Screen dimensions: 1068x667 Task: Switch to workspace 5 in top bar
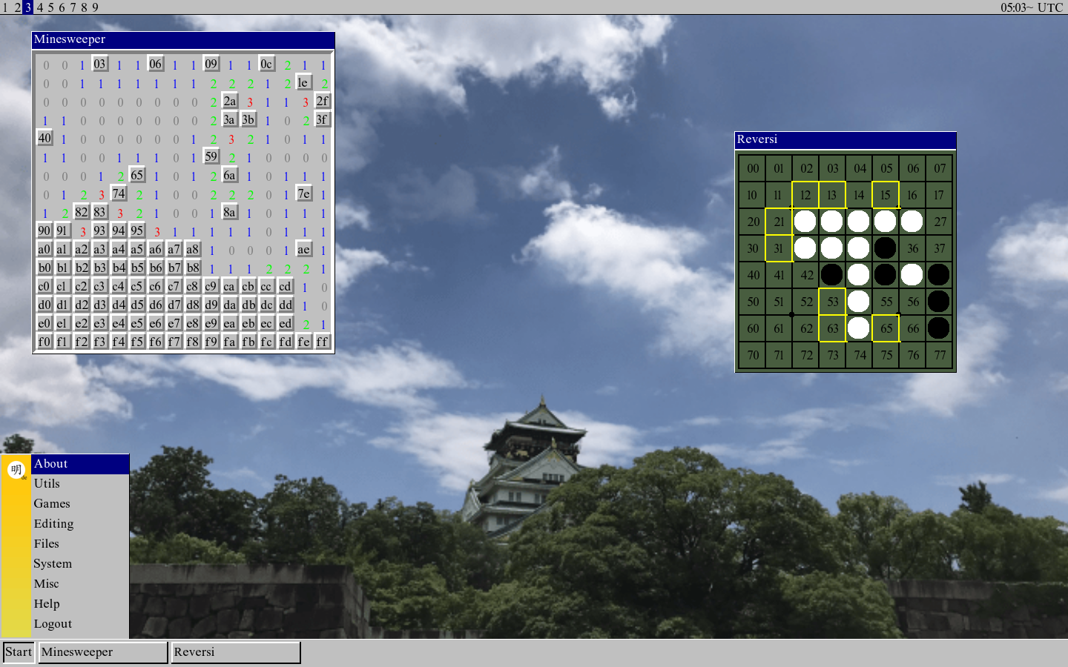tap(50, 7)
